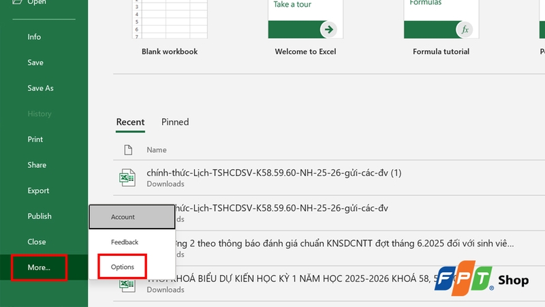Choose Save As in the sidebar
The image size is (545, 307).
pyautogui.click(x=40, y=88)
